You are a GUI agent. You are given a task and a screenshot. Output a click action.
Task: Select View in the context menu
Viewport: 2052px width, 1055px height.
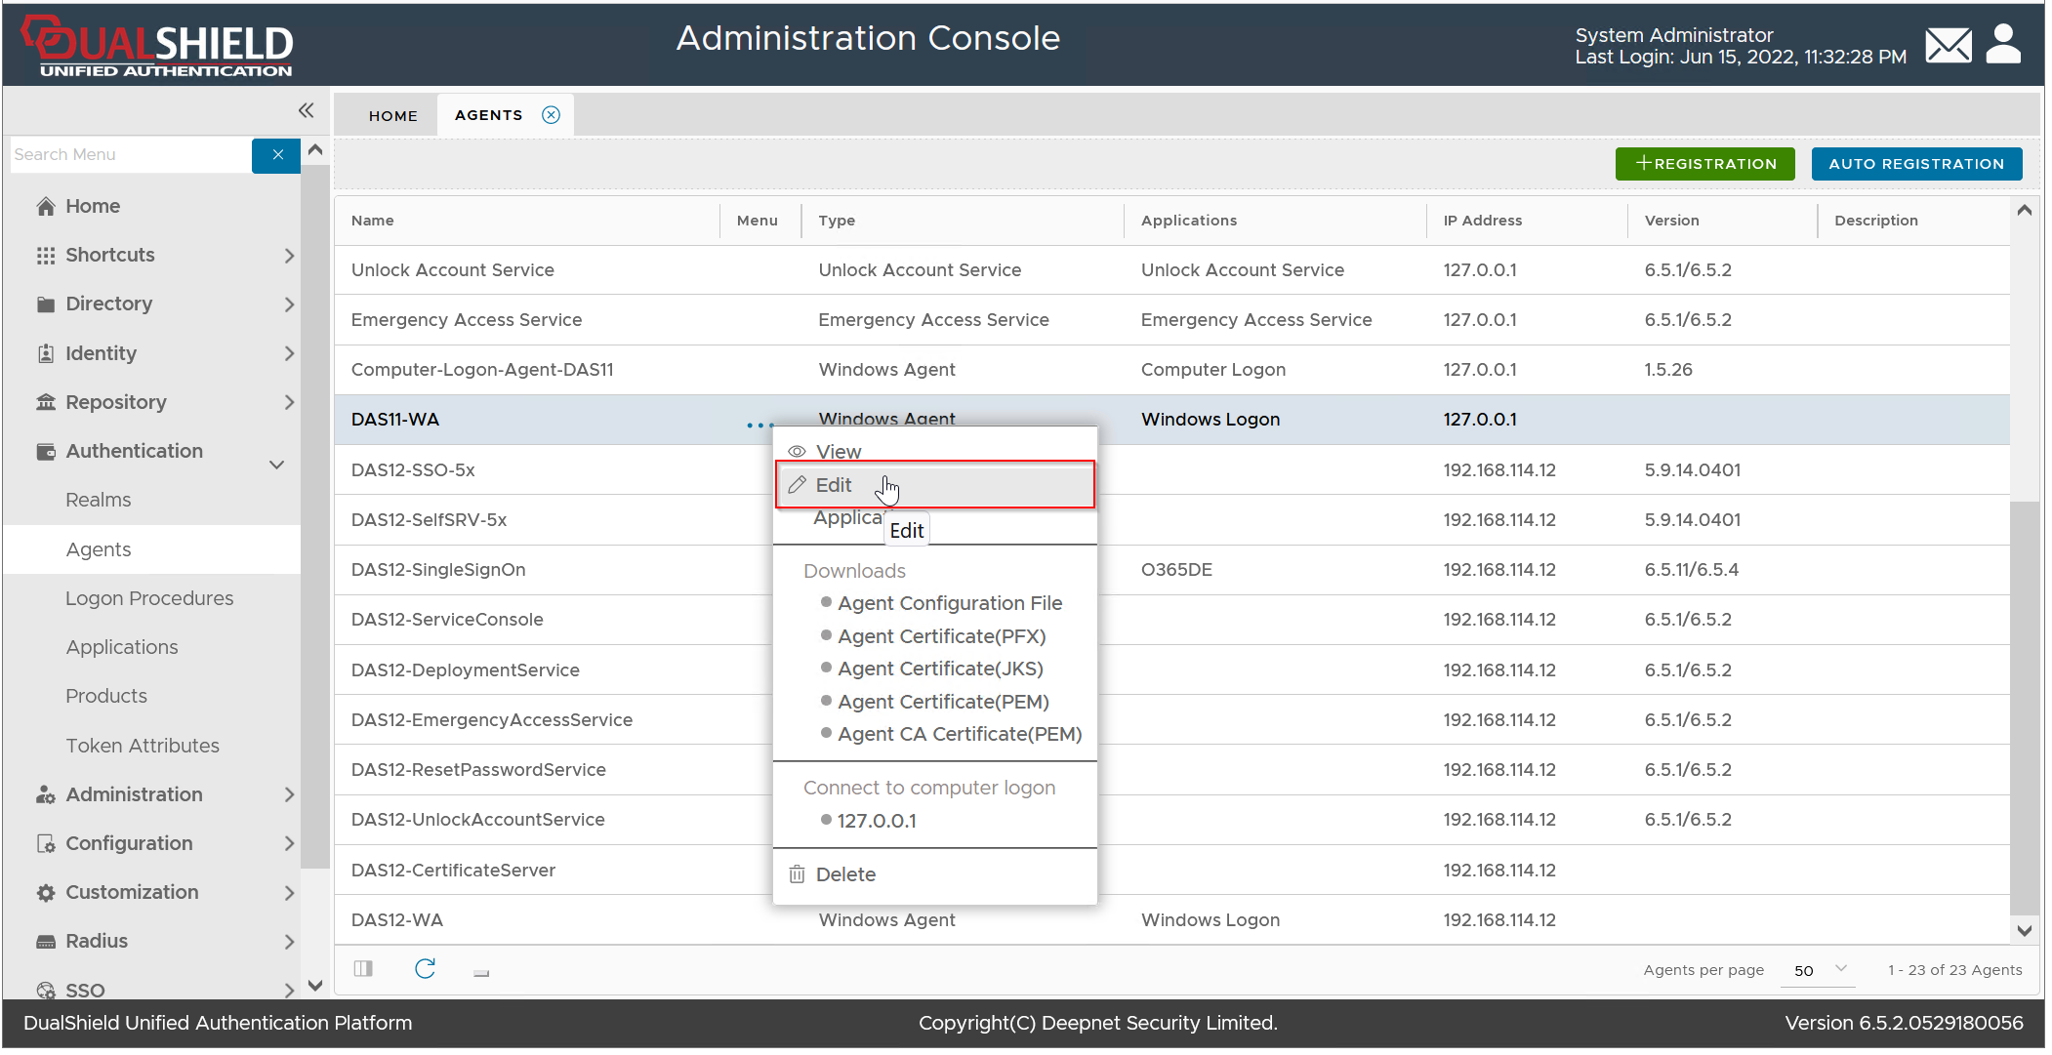point(838,452)
